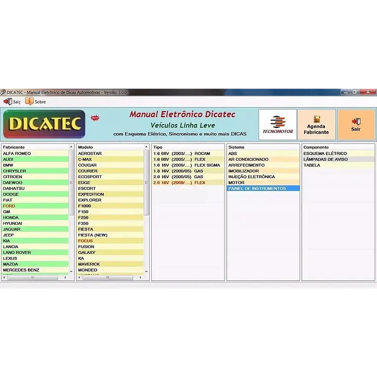The height and width of the screenshot is (377, 377).
Task: Open TABELA component
Action: point(338,165)
